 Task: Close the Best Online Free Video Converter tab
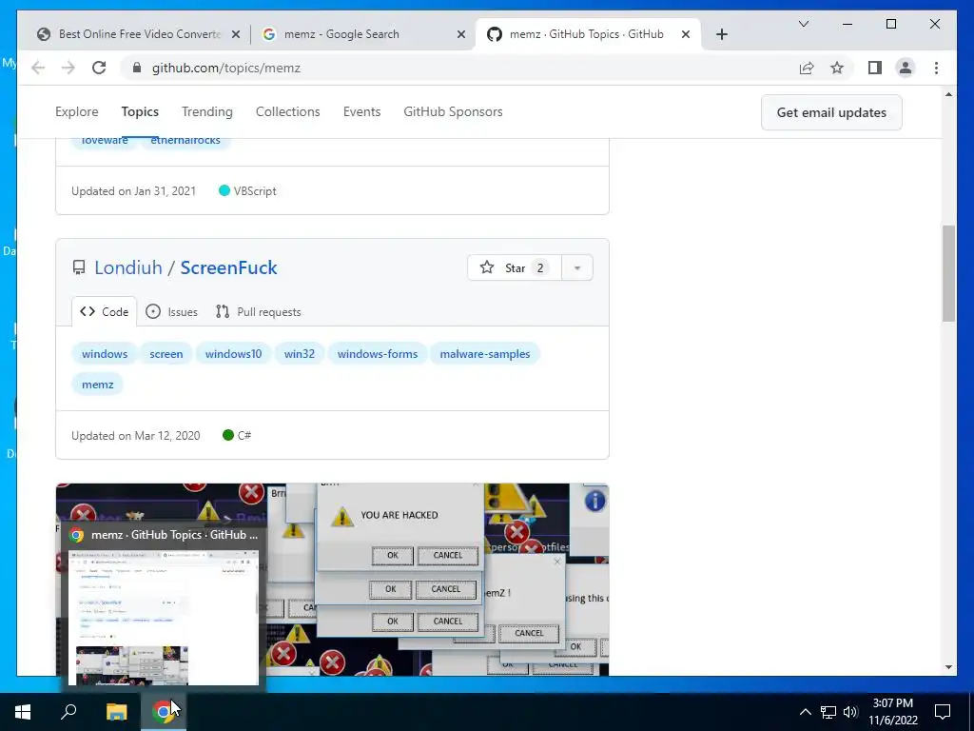point(236,34)
